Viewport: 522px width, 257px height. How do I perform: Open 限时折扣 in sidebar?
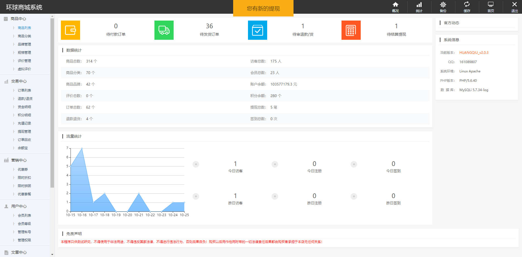click(24, 178)
